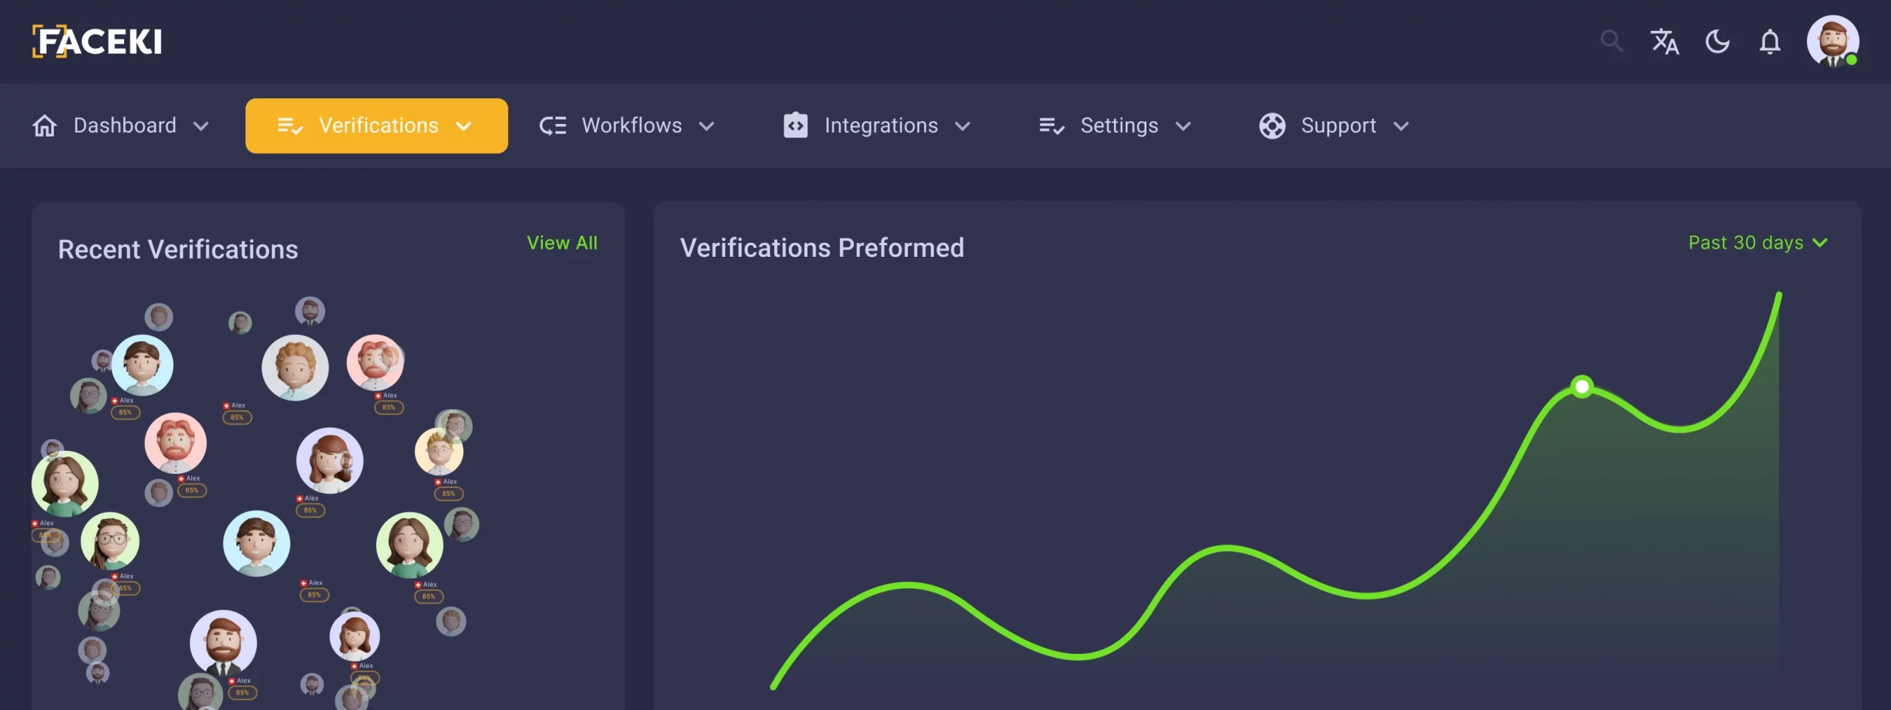
Task: Open the user profile avatar
Action: pos(1832,41)
